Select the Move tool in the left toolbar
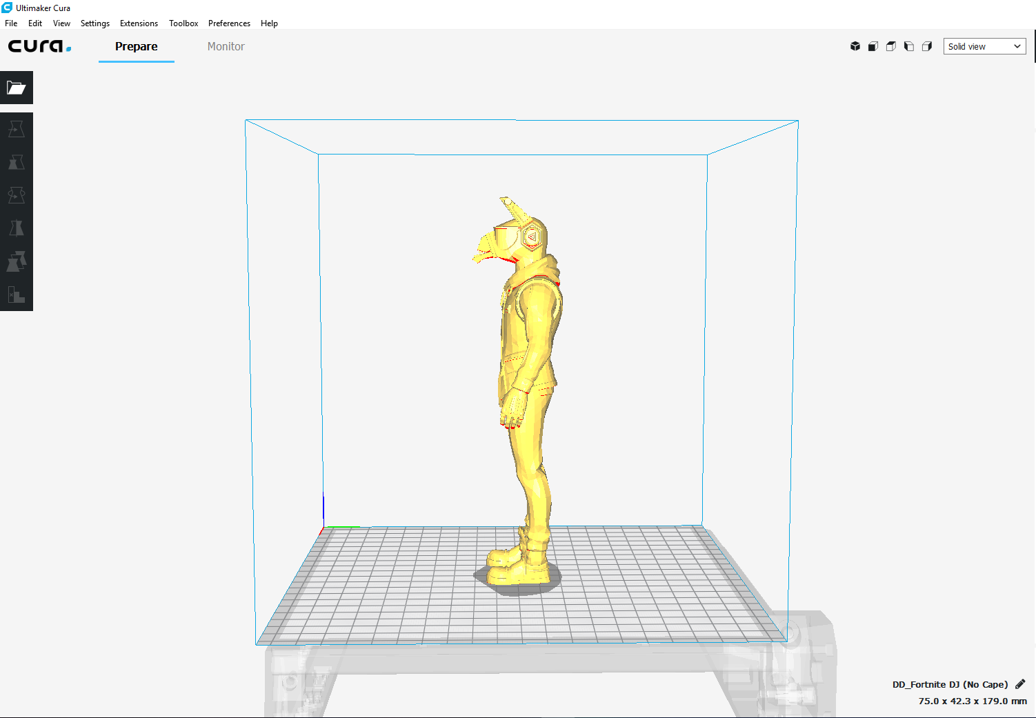The image size is (1036, 718). point(17,129)
